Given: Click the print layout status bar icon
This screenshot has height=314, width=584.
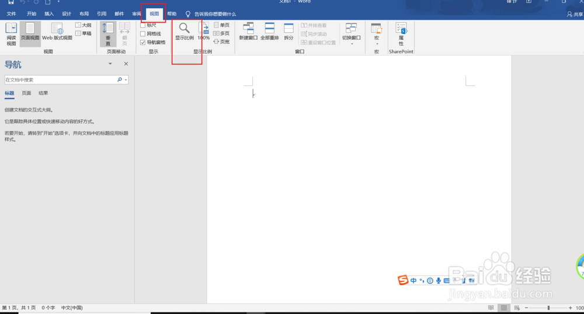Looking at the screenshot, I should 503,308.
